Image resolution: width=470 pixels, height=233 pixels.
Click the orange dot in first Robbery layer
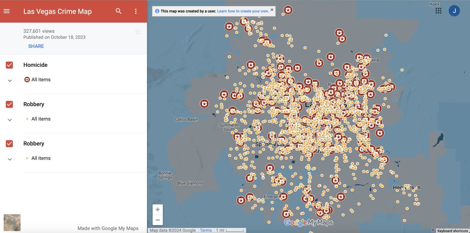point(27,119)
